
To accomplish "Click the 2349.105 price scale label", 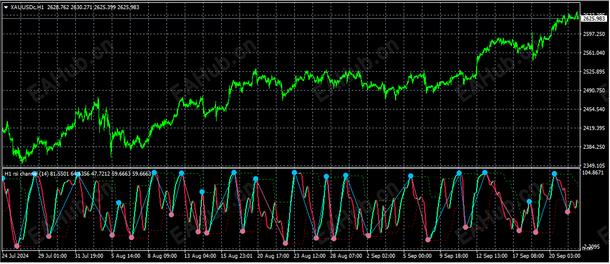I will (x=594, y=166).
